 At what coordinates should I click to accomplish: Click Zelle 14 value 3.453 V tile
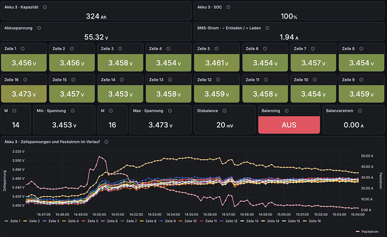tap(120, 94)
